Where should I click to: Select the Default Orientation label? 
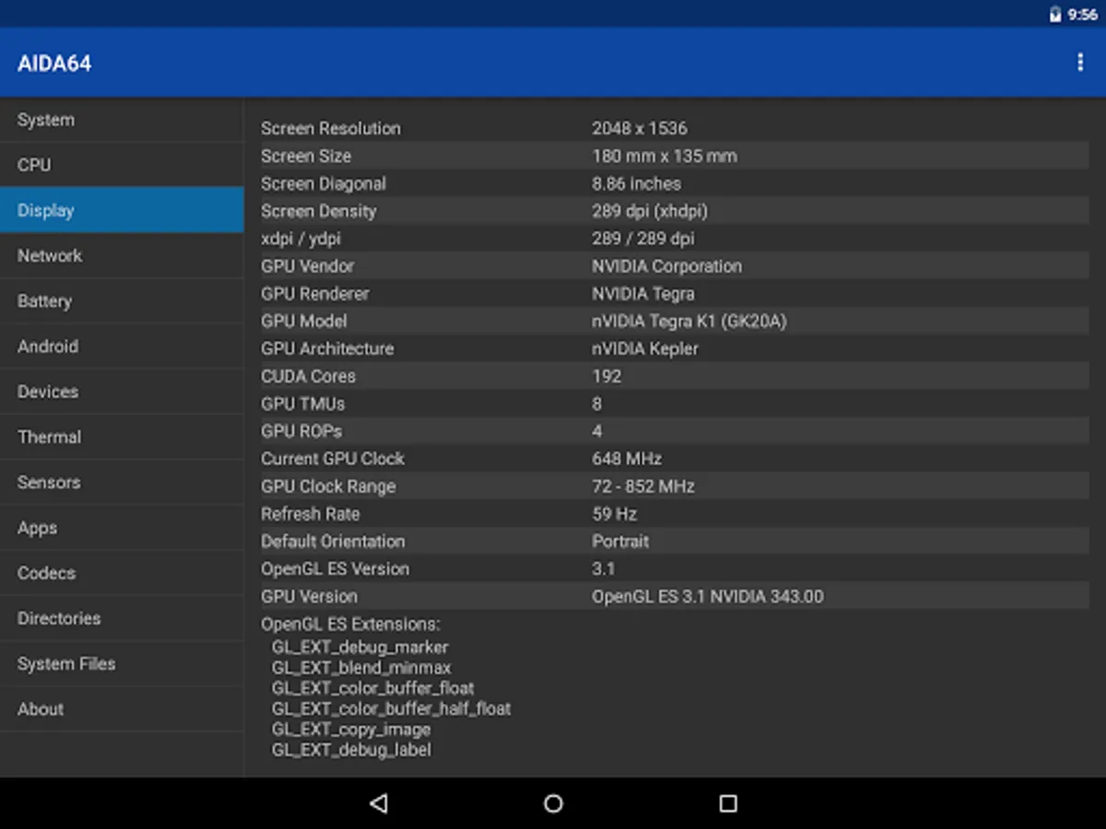tap(333, 542)
